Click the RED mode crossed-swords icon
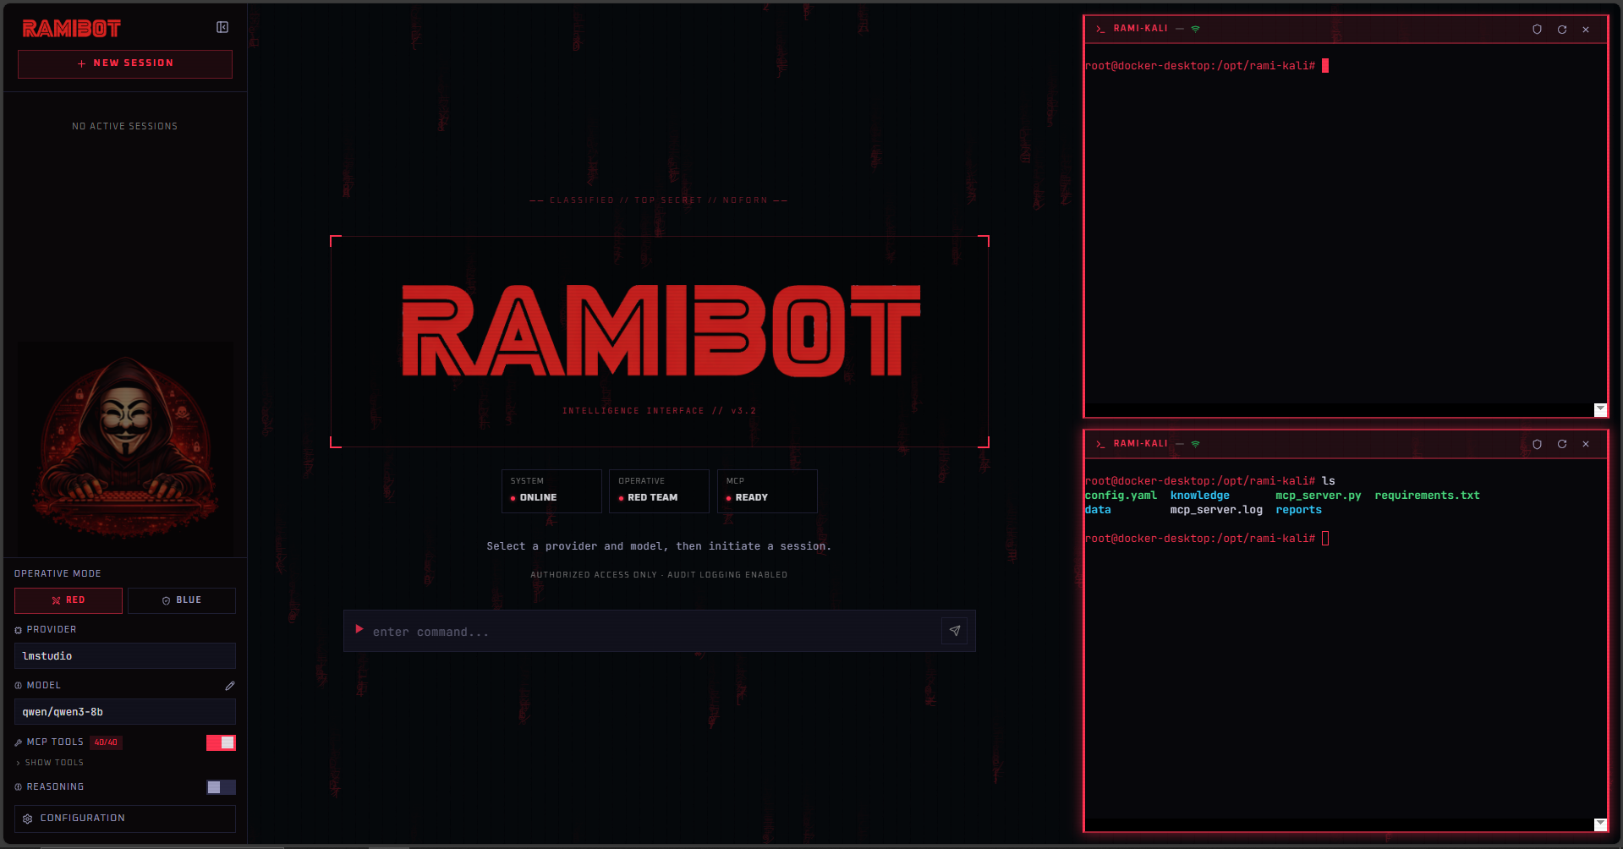The height and width of the screenshot is (849, 1623). [57, 601]
